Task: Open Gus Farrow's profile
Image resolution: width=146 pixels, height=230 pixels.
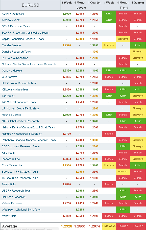Action: (x=9, y=77)
